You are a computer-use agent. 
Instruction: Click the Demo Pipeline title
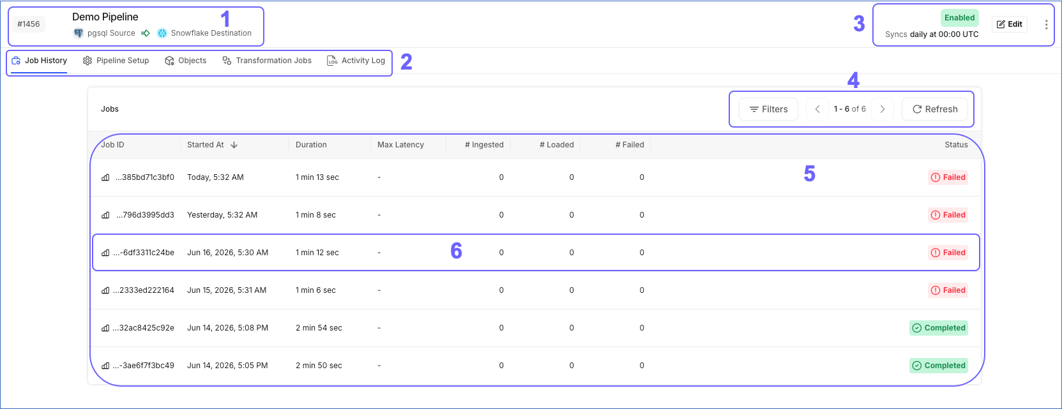105,17
